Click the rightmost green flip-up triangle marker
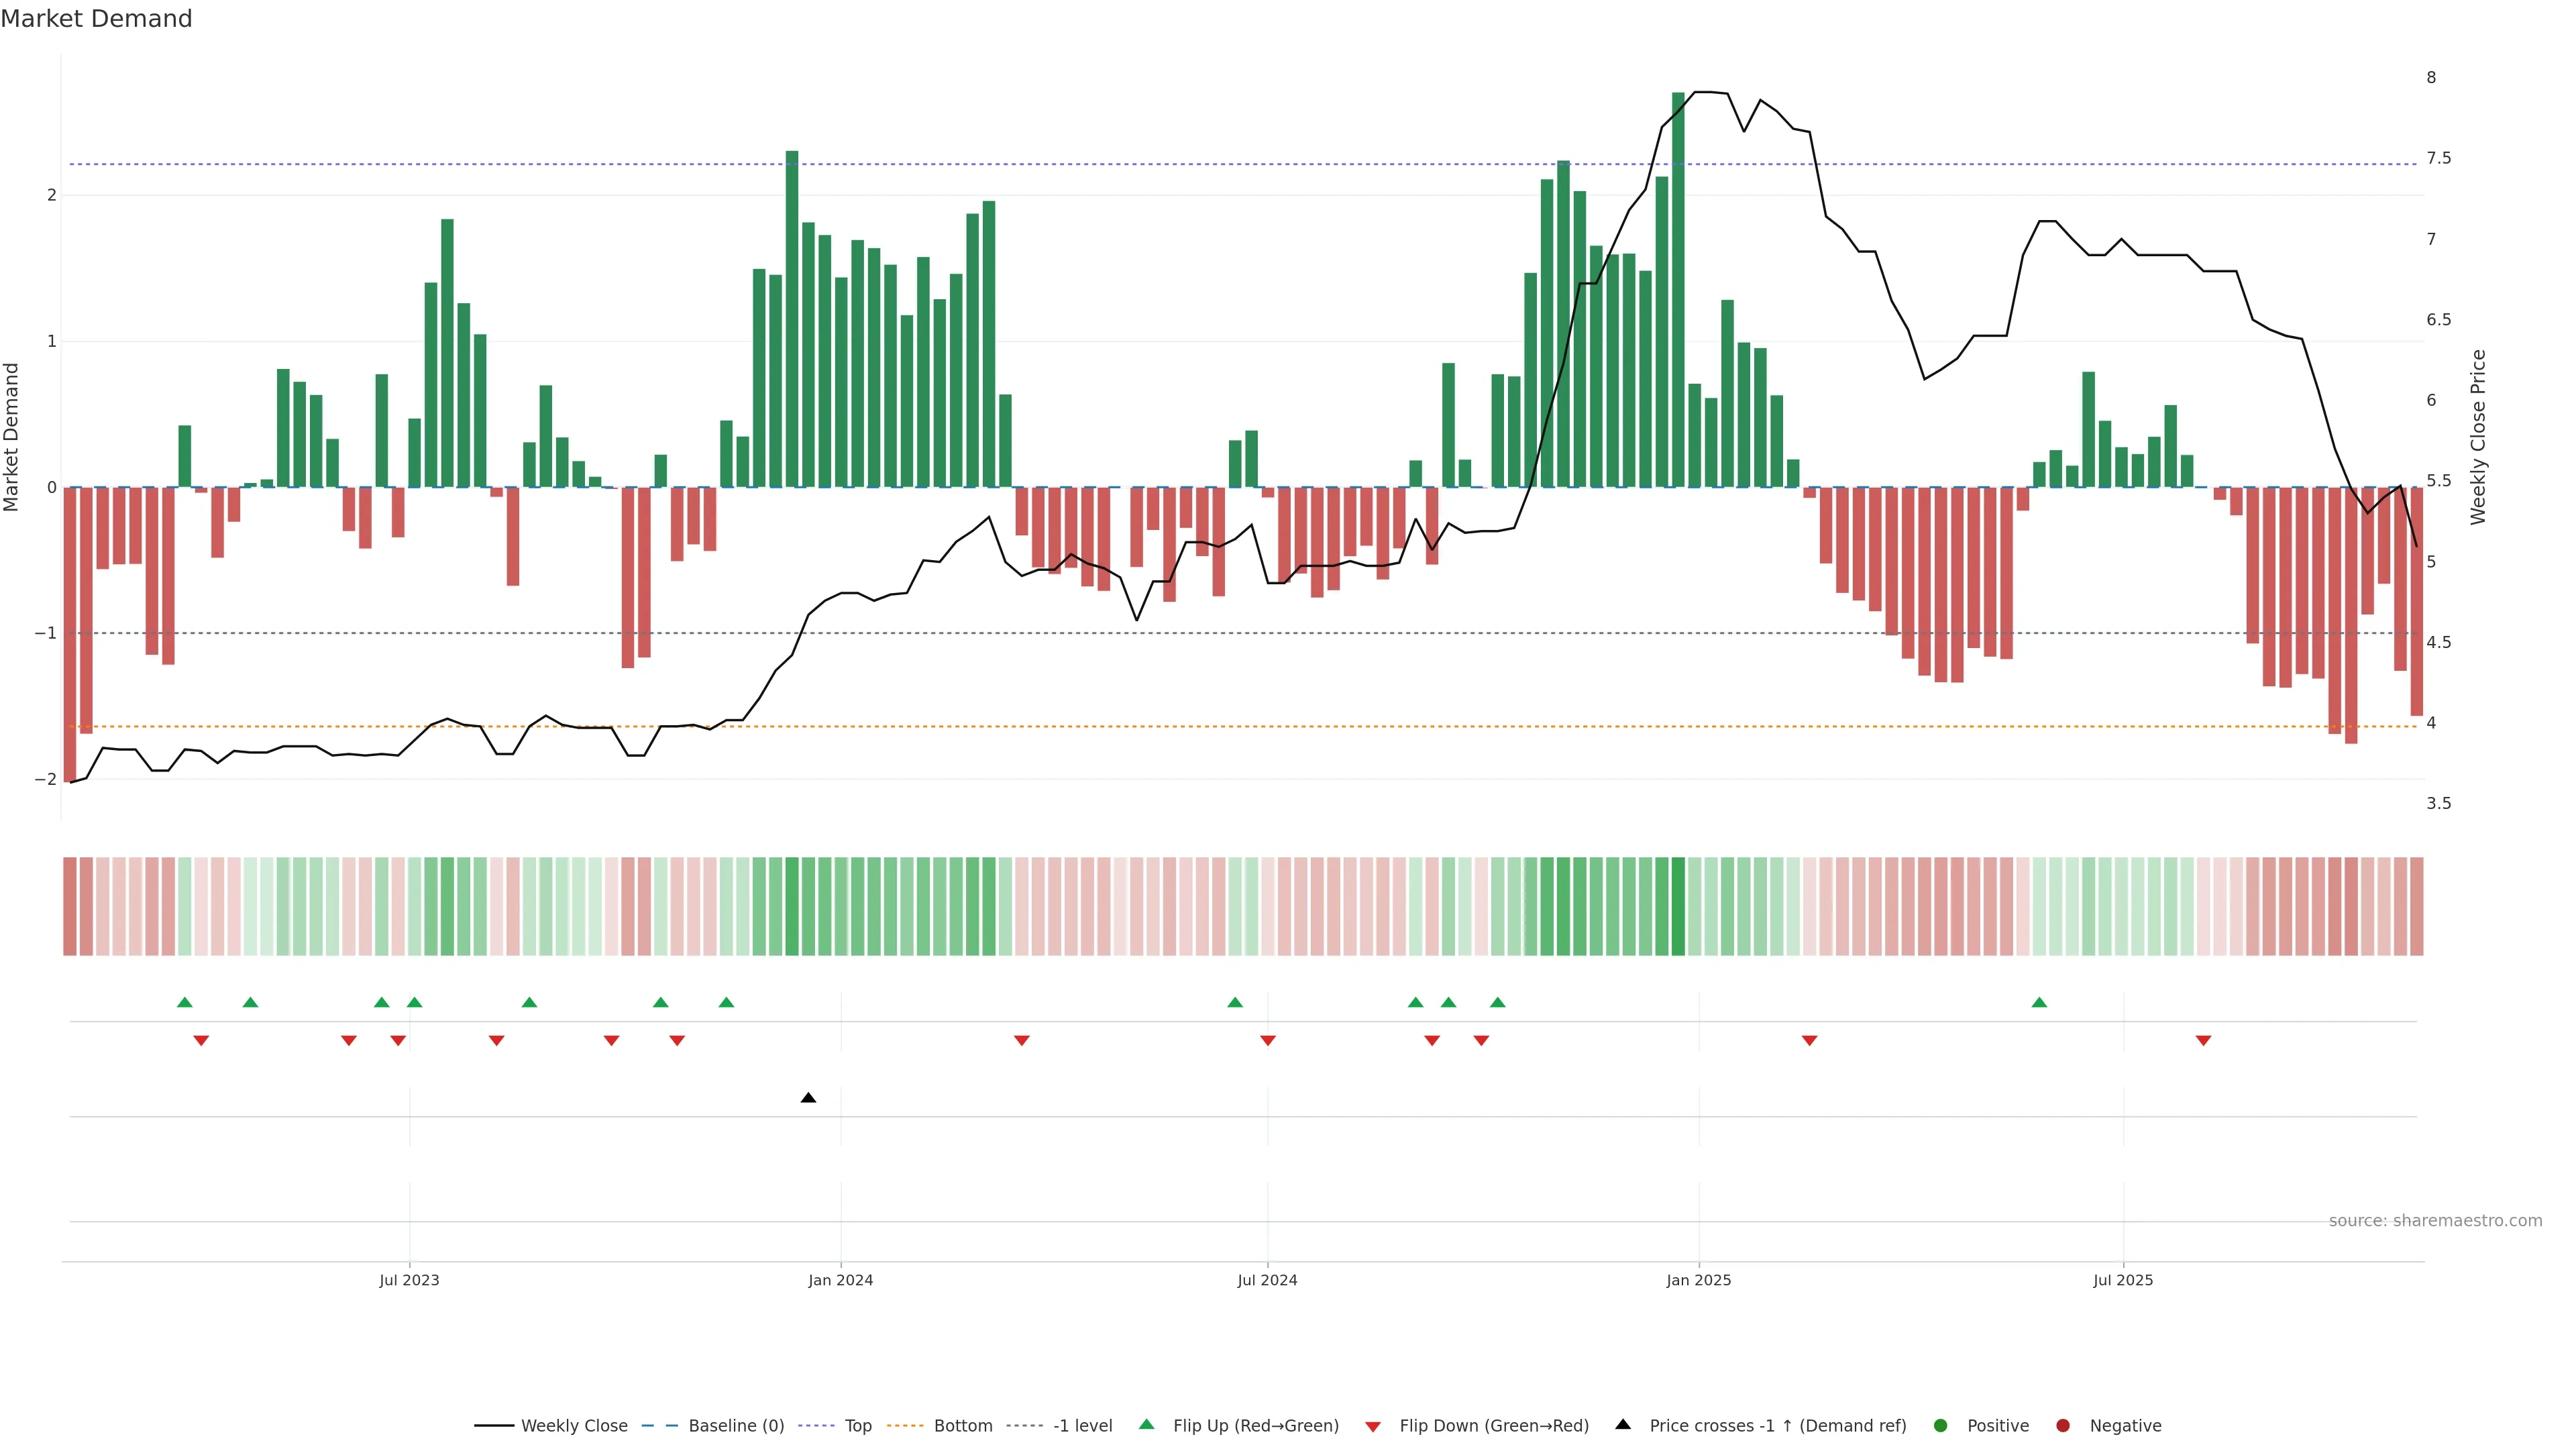2576x1449 pixels. pyautogui.click(x=2039, y=1003)
